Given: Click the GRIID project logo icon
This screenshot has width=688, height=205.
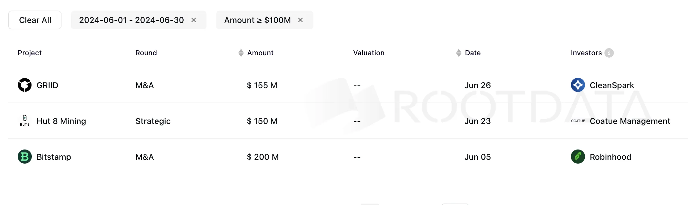Looking at the screenshot, I should pos(25,85).
